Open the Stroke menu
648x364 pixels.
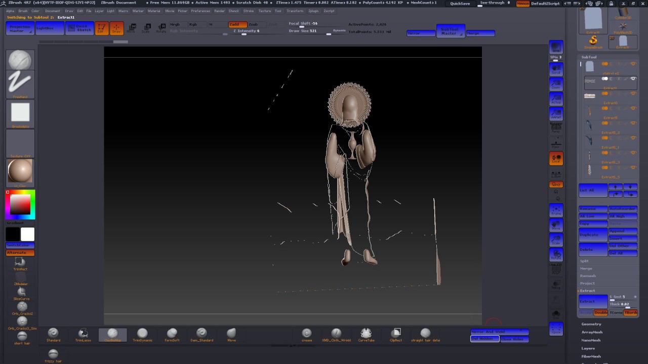[248, 11]
